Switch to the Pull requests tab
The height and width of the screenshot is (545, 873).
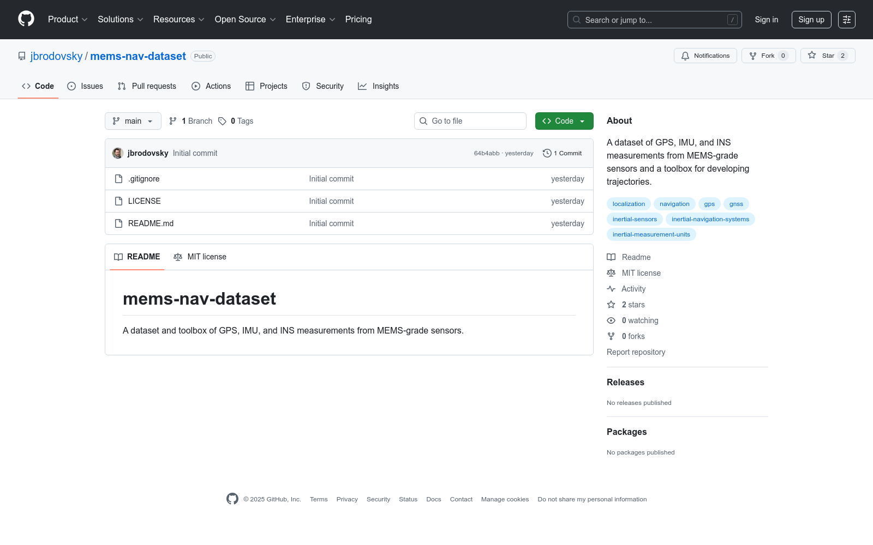point(147,86)
